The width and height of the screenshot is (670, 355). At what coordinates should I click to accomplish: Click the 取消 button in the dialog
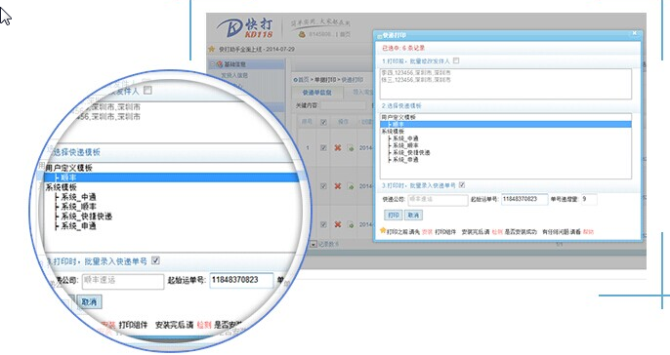coord(413,215)
